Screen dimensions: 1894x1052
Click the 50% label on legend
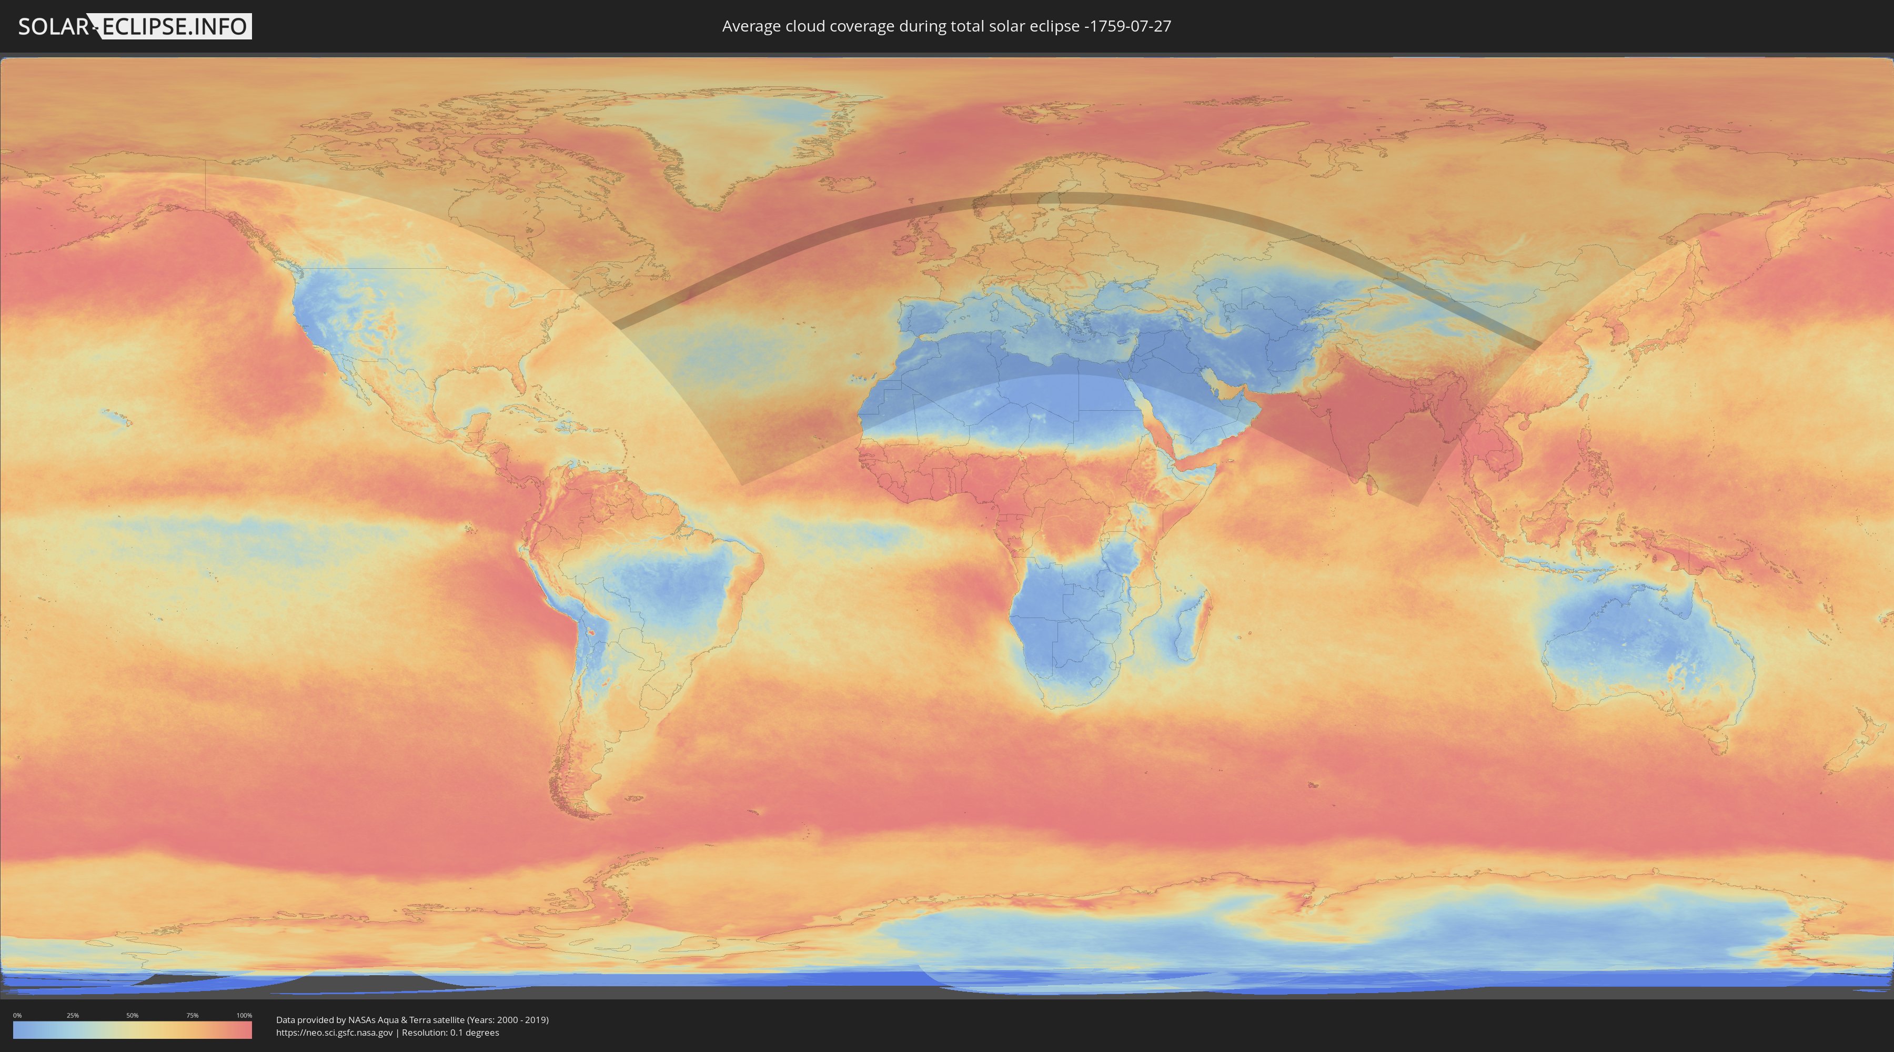(133, 1015)
